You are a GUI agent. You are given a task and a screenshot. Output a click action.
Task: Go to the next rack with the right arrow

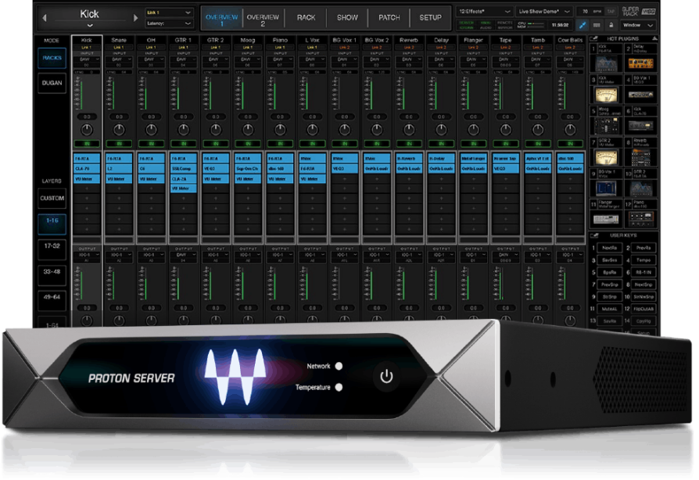[x=135, y=18]
